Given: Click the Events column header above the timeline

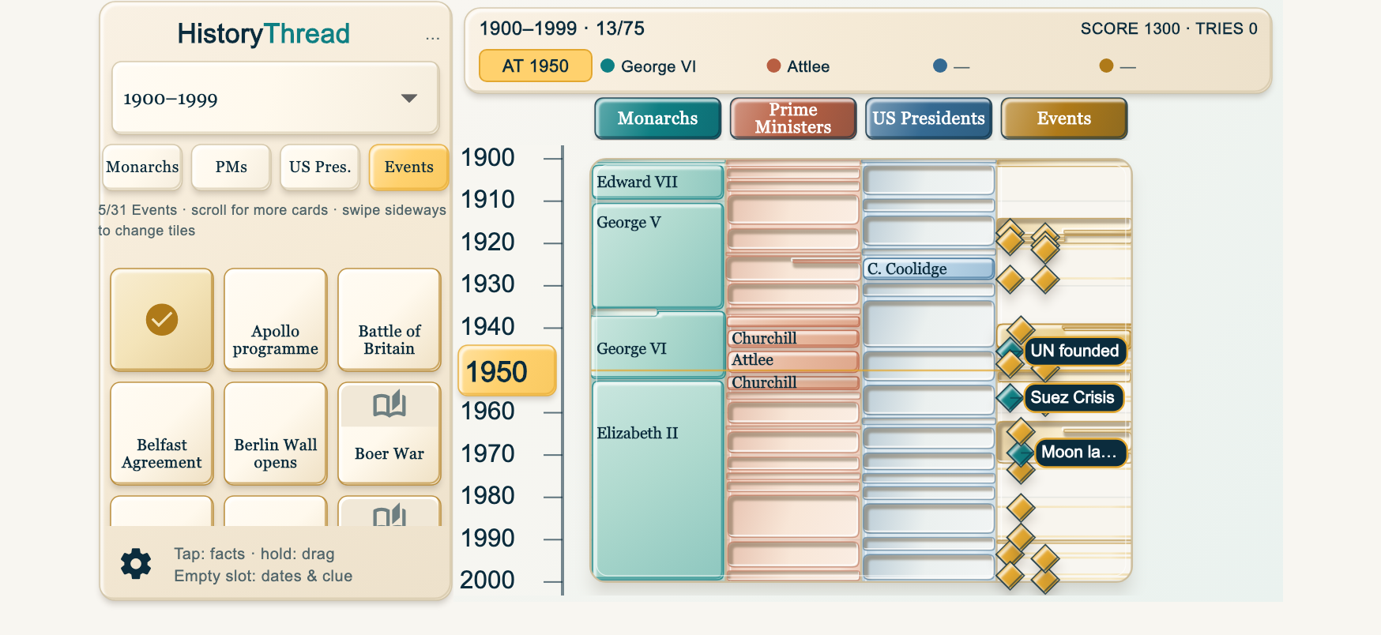Looking at the screenshot, I should 1064,118.
